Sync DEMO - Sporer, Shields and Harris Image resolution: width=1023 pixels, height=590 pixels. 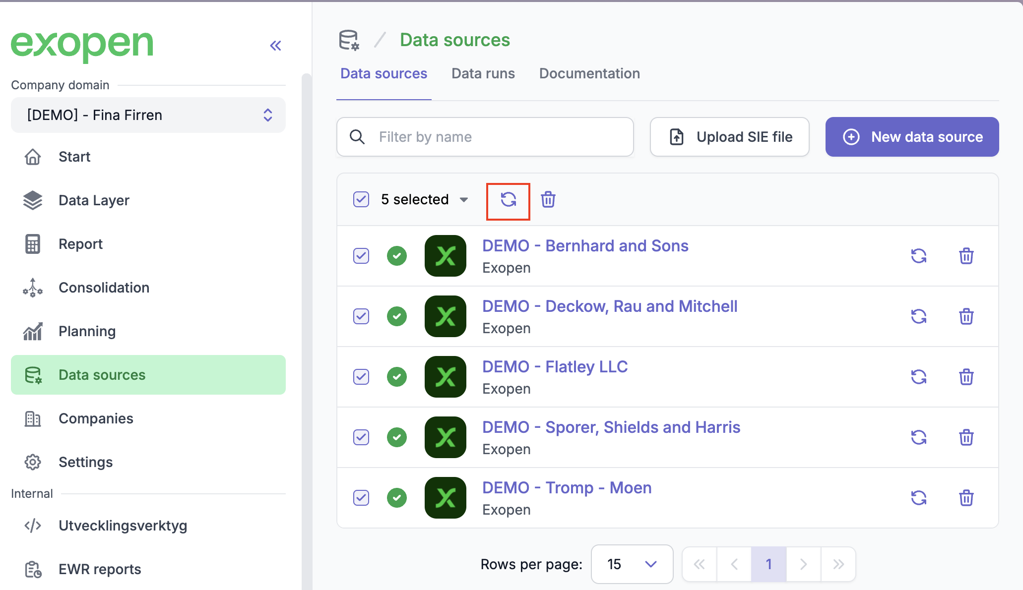click(919, 437)
